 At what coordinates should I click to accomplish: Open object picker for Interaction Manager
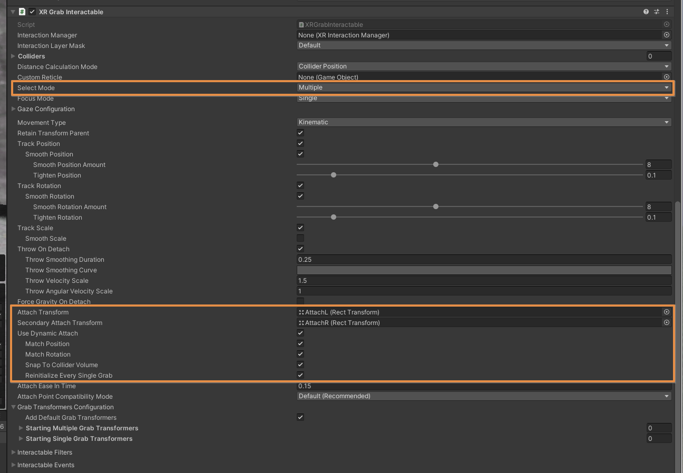667,35
